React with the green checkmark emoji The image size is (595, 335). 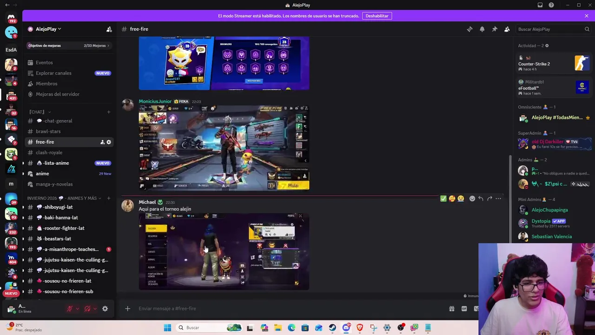coord(443,199)
